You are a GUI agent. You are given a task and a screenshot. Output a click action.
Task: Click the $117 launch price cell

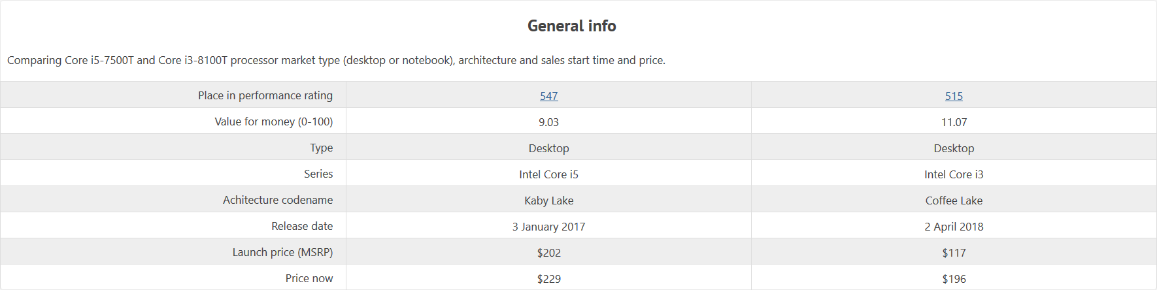954,253
